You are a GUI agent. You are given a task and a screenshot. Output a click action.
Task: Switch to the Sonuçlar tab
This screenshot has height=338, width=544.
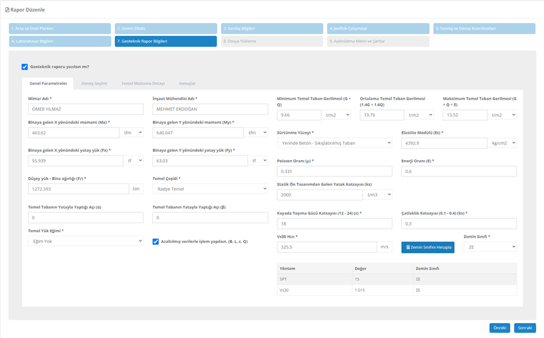point(187,83)
